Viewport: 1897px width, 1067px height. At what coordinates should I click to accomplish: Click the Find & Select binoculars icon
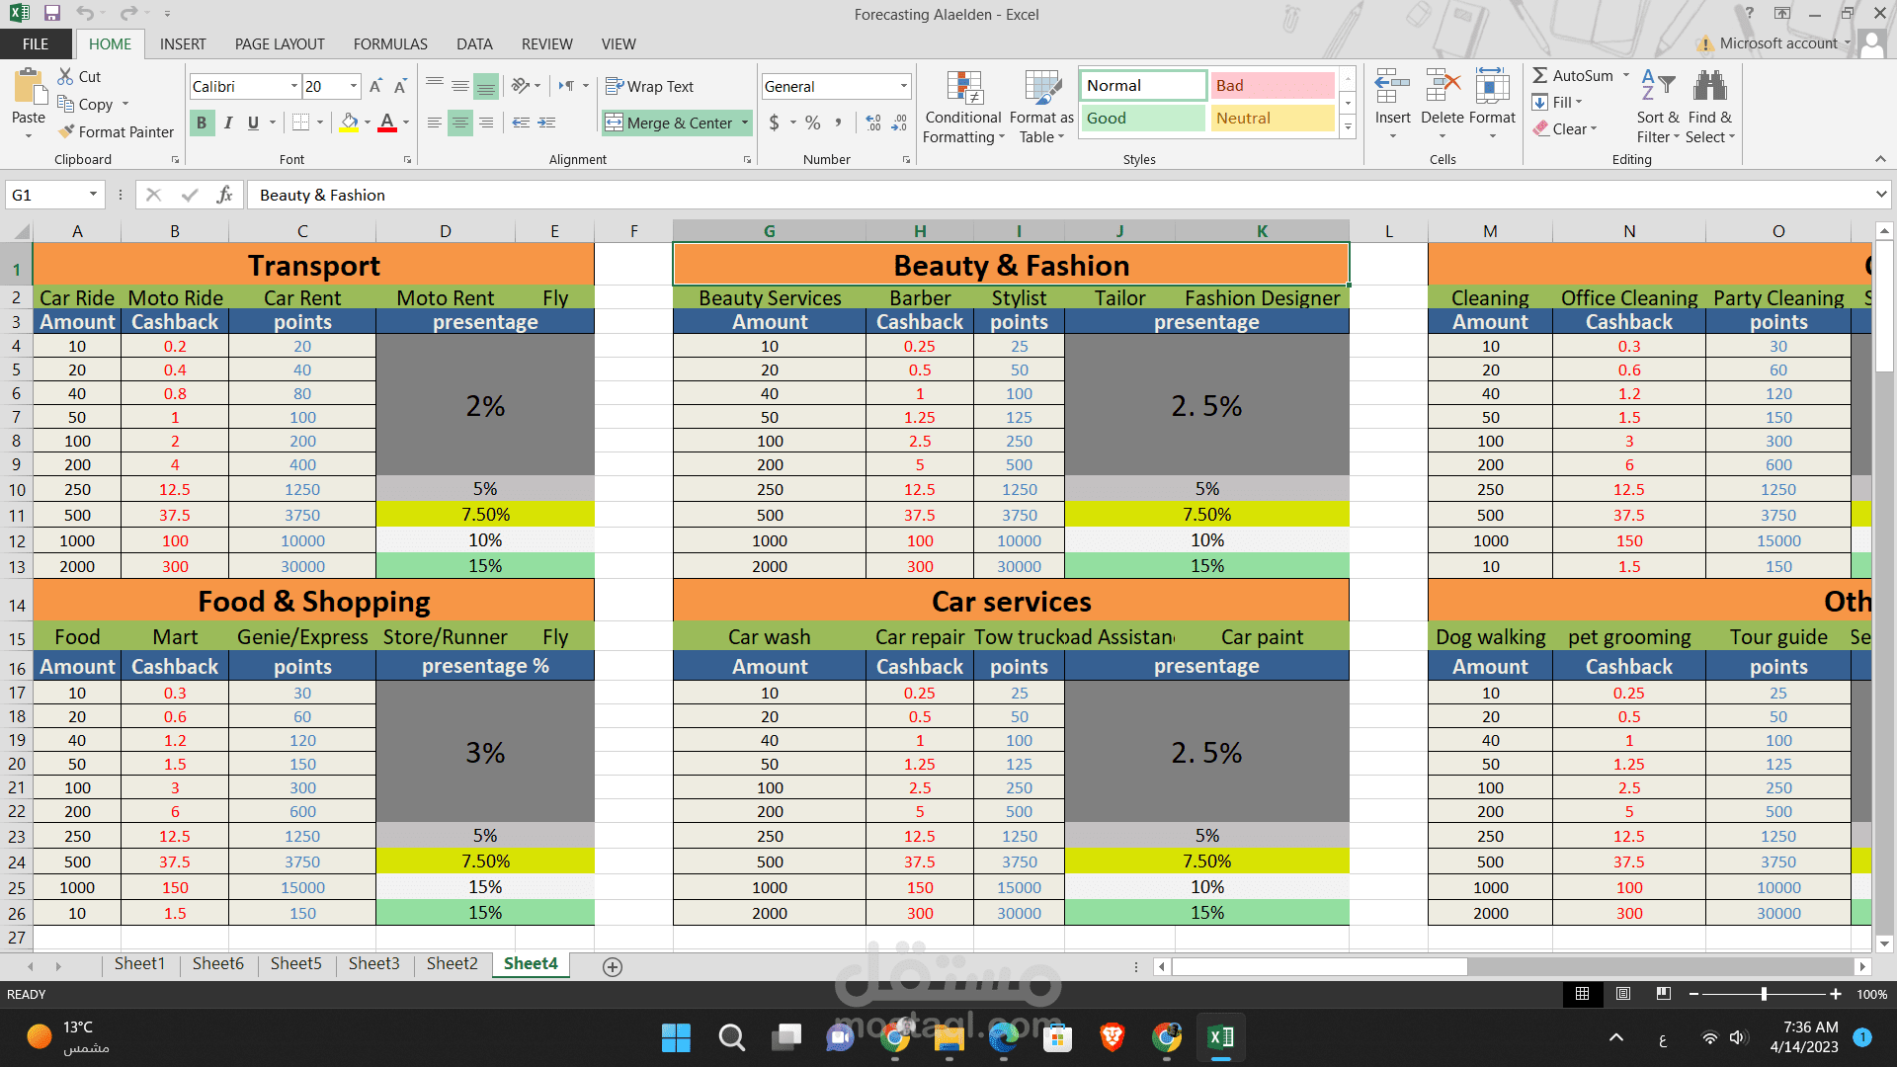pos(1709,87)
